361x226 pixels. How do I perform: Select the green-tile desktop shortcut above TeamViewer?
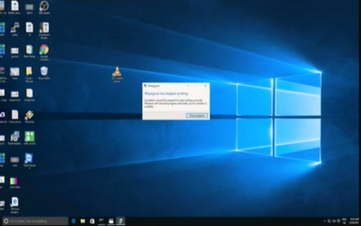pyautogui.click(x=29, y=138)
